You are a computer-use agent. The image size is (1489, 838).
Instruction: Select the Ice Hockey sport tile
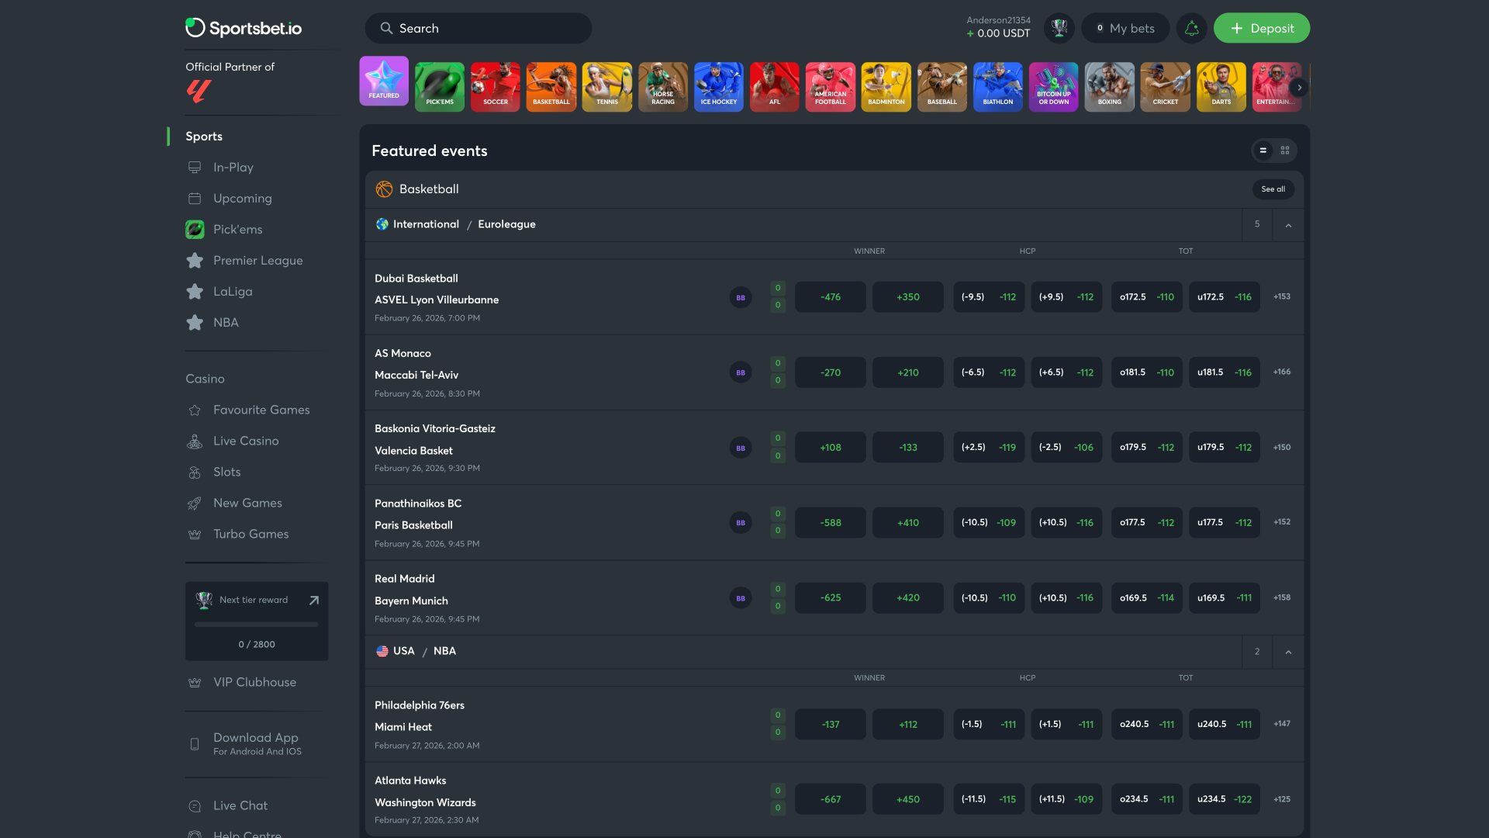[x=718, y=86]
